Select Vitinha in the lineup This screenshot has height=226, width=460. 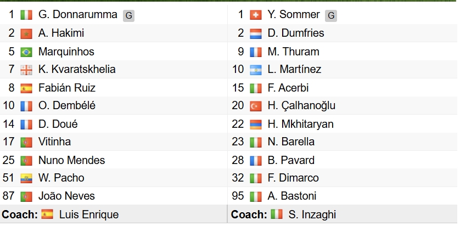click(x=55, y=142)
